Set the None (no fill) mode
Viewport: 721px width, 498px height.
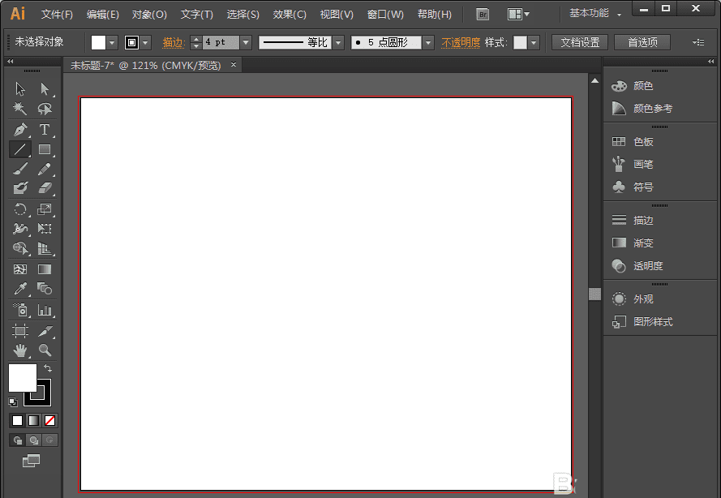50,420
